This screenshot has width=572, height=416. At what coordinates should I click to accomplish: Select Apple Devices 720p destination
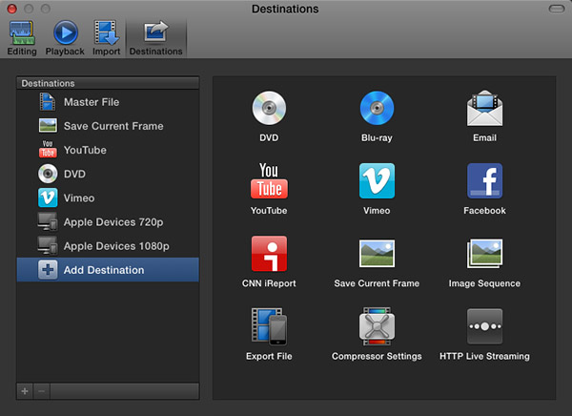[x=108, y=222]
